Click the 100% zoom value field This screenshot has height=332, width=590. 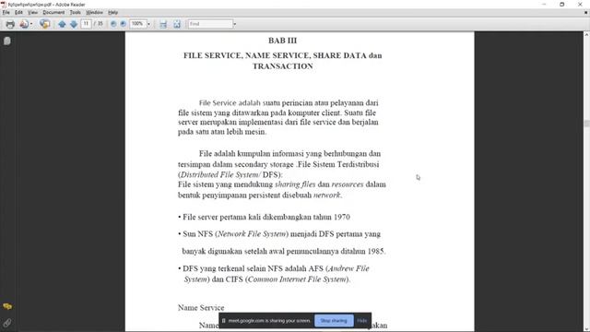(x=137, y=24)
